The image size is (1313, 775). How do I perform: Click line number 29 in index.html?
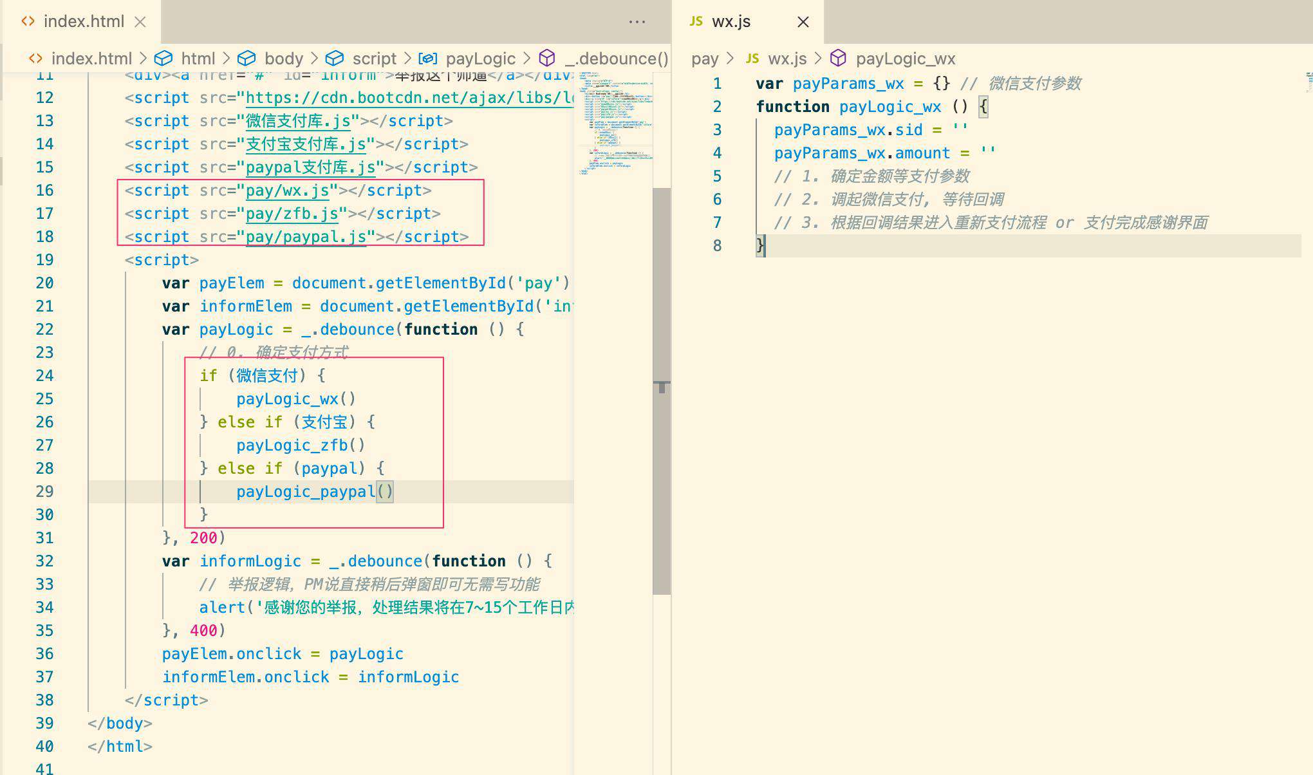(x=44, y=492)
